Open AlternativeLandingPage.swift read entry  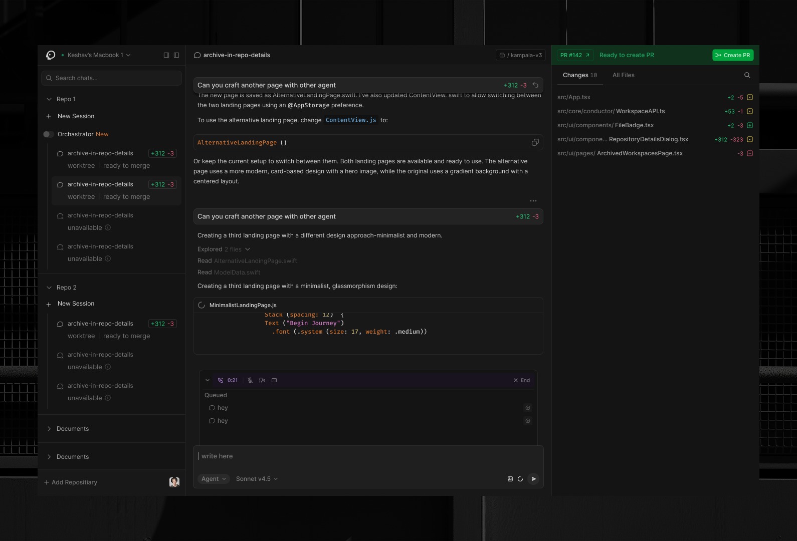point(247,261)
